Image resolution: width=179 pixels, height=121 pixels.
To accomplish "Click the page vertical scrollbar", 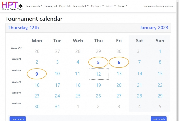I will point(178,60).
